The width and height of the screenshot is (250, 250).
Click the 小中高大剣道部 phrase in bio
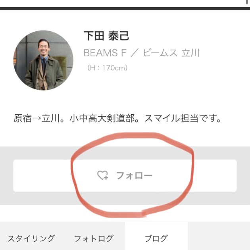(x=102, y=118)
